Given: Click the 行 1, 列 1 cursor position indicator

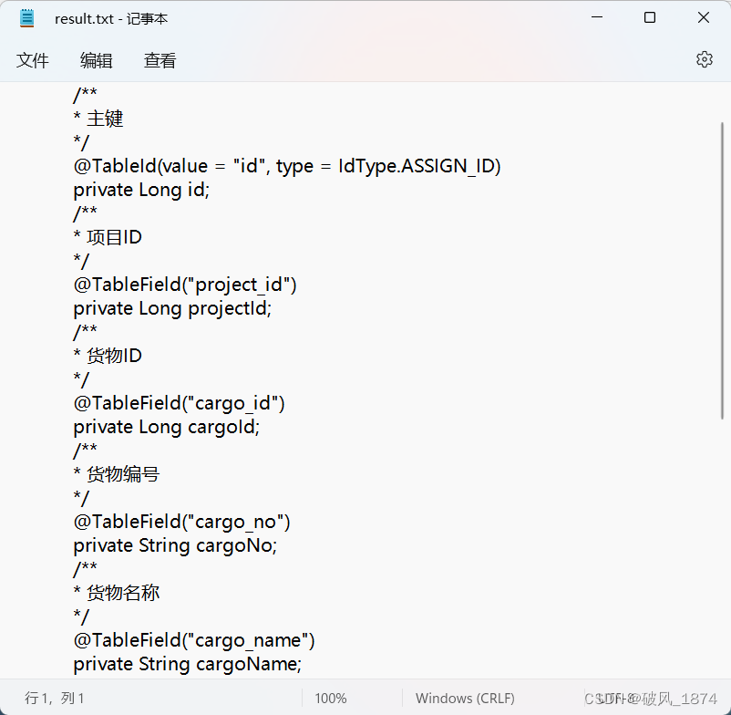Looking at the screenshot, I should pos(54,698).
